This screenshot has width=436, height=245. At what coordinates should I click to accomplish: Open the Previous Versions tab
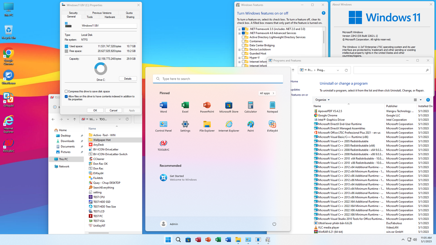[102, 13]
